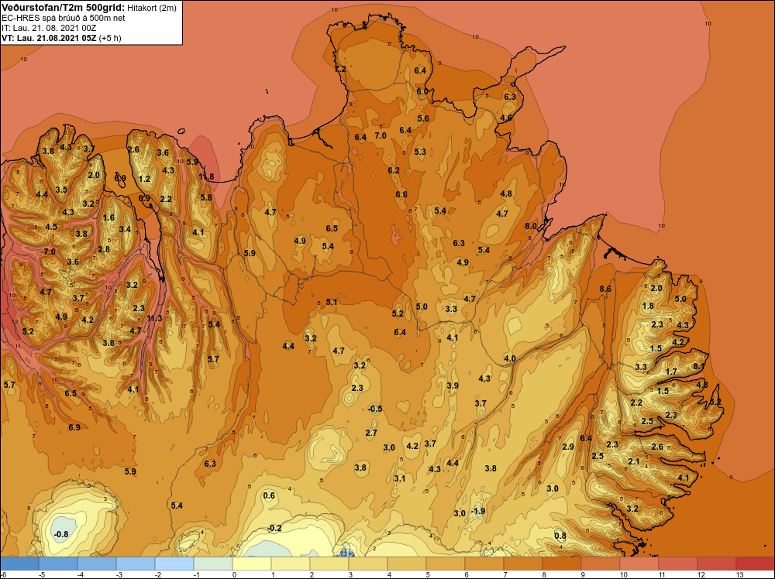775x579 pixels.
Task: Click the '3.1' temperature value
Action: [400, 478]
